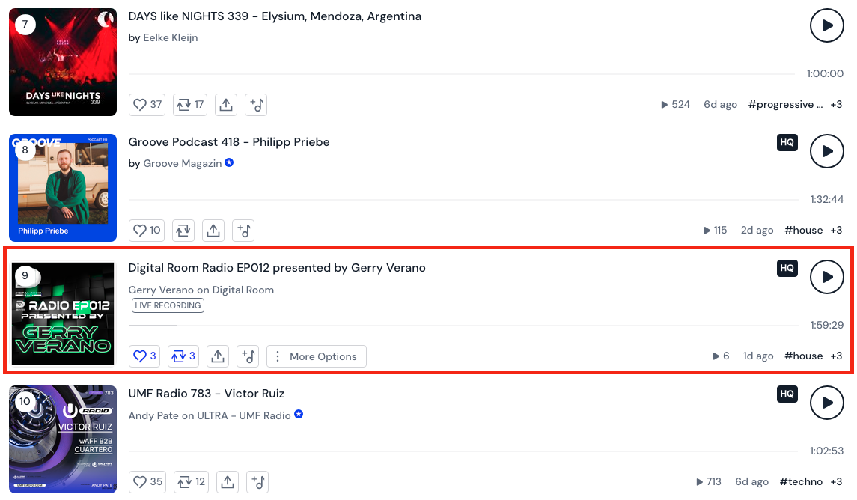Add Digital Room Radio EP012 to playlist
857x500 pixels.
point(248,356)
